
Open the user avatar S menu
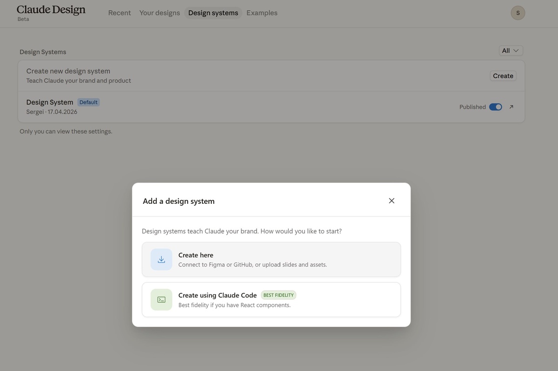click(518, 13)
